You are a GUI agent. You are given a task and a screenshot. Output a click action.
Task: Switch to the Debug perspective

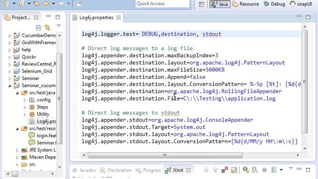click(x=274, y=4)
